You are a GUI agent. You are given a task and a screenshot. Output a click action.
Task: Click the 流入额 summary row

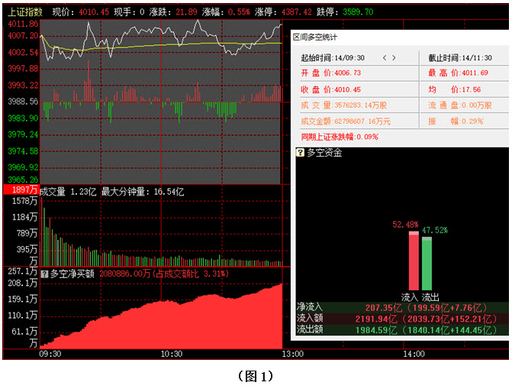click(x=401, y=318)
